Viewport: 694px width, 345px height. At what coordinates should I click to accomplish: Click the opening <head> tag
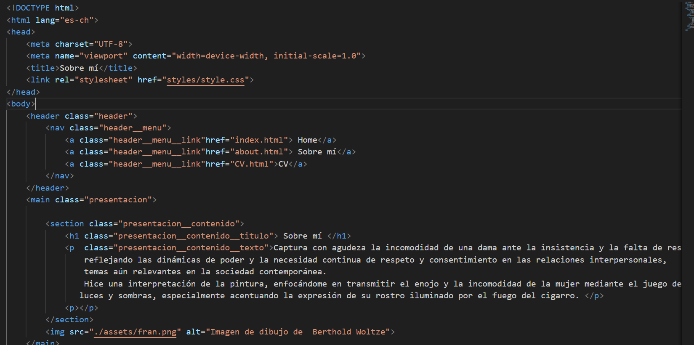[x=21, y=32]
